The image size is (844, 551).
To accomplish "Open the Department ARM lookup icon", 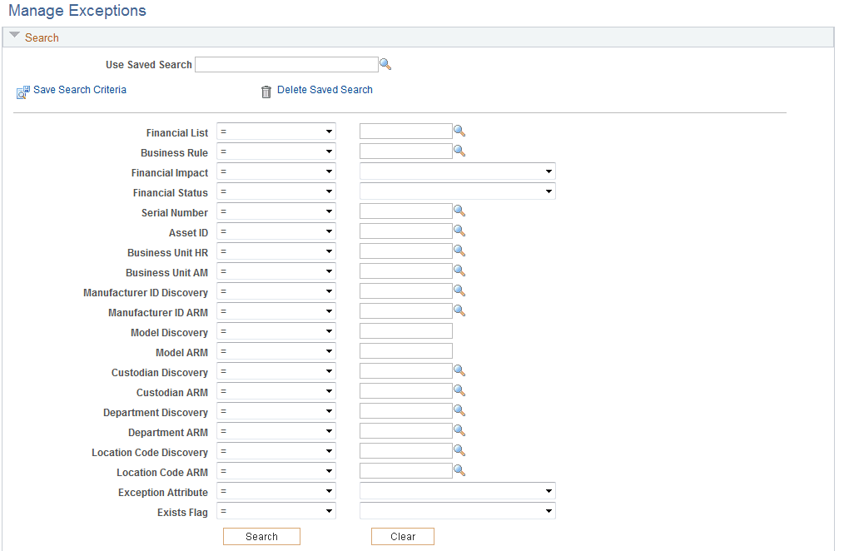I will 459,430.
